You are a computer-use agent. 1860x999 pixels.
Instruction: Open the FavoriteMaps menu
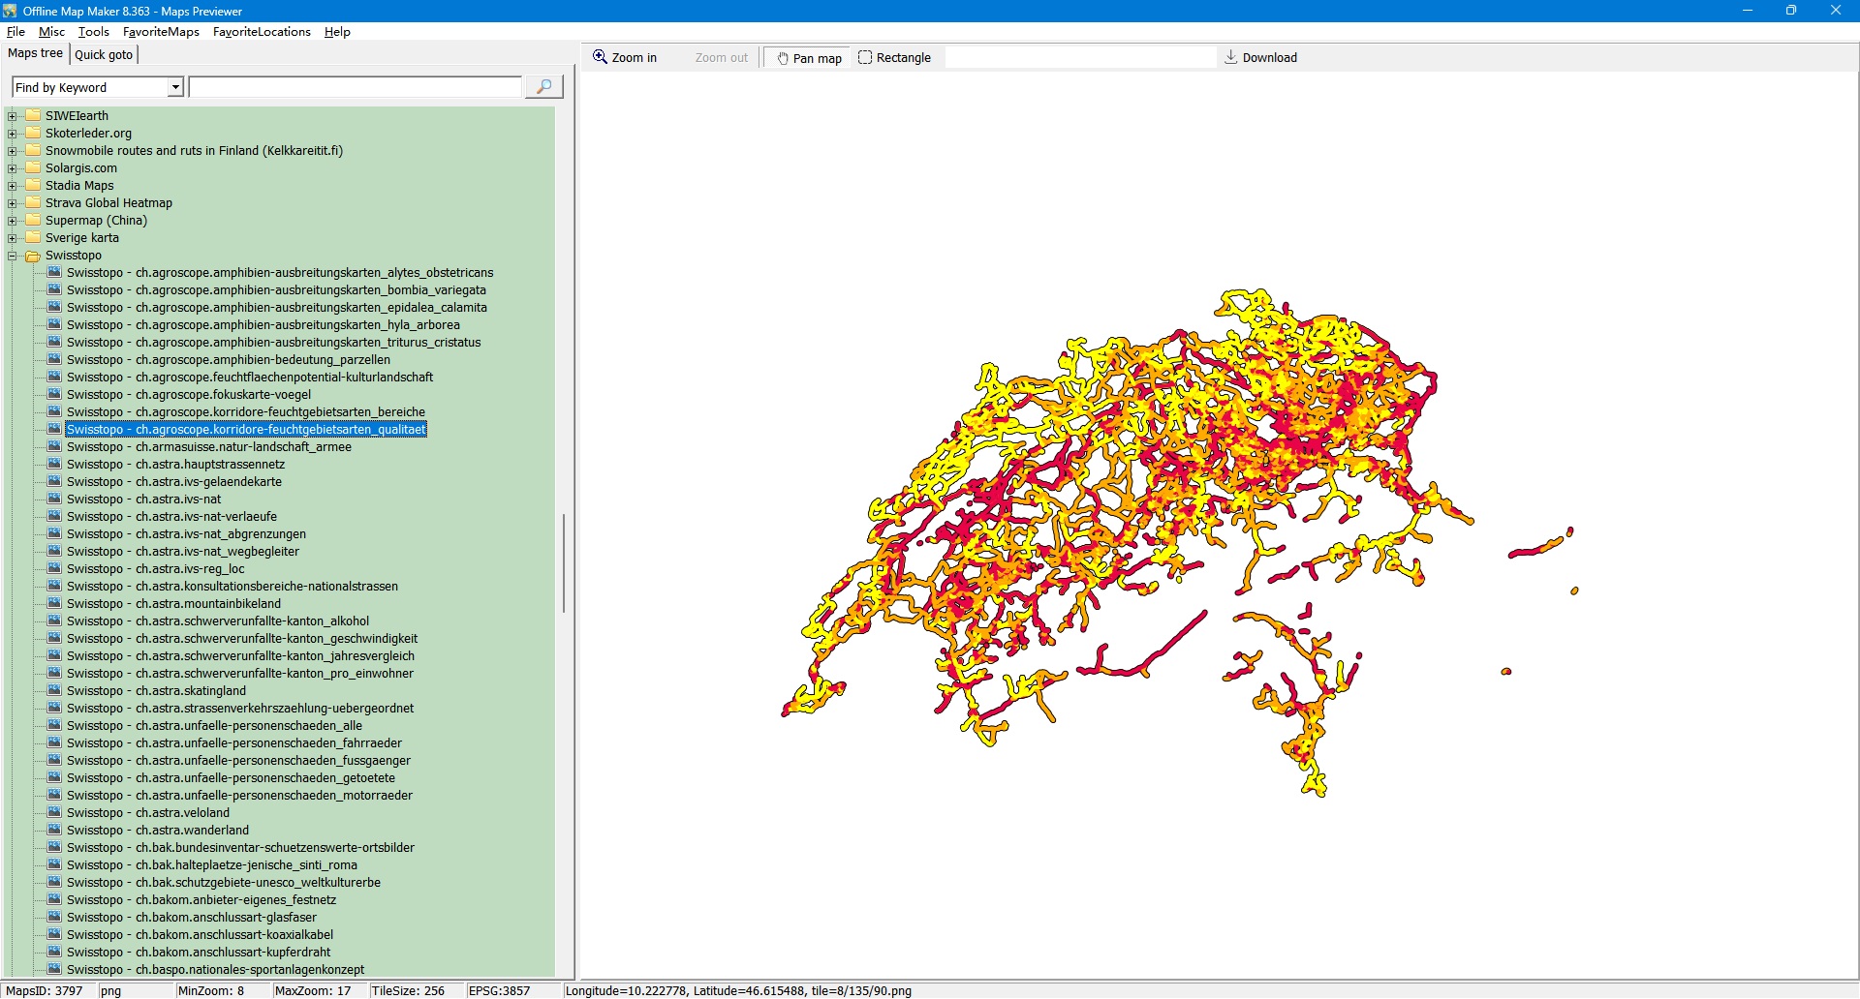point(161,32)
